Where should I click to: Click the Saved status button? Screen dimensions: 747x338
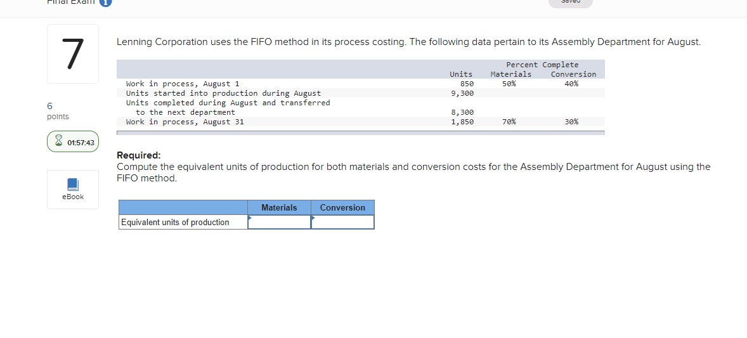click(x=570, y=3)
